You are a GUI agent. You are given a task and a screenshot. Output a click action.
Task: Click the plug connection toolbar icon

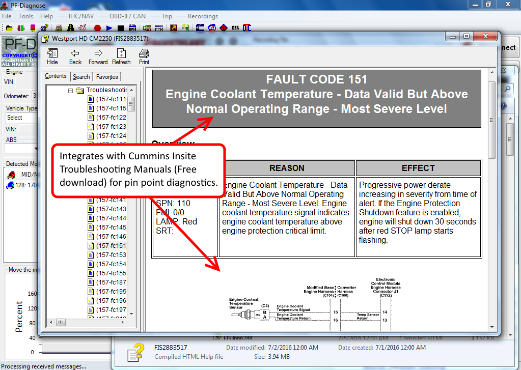[x=44, y=28]
